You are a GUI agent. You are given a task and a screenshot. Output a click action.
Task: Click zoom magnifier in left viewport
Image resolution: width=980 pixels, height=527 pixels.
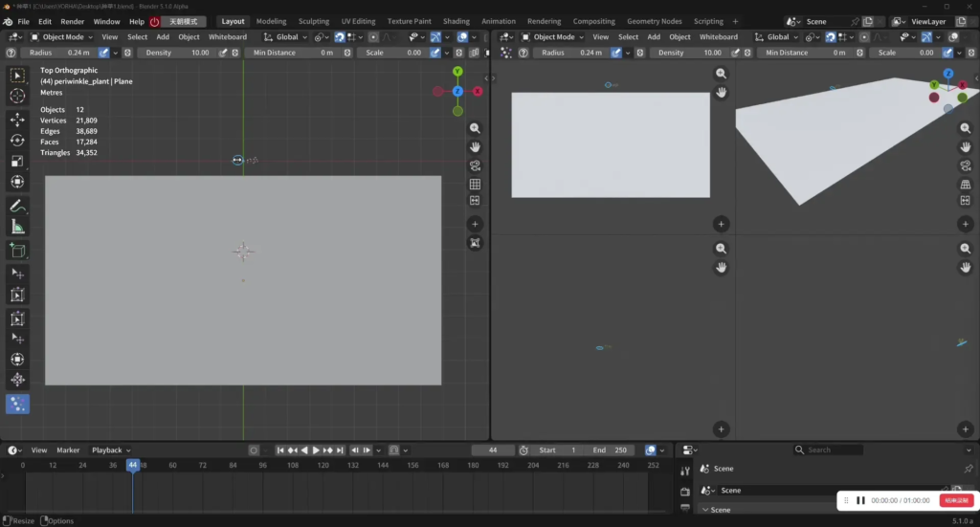coord(475,128)
